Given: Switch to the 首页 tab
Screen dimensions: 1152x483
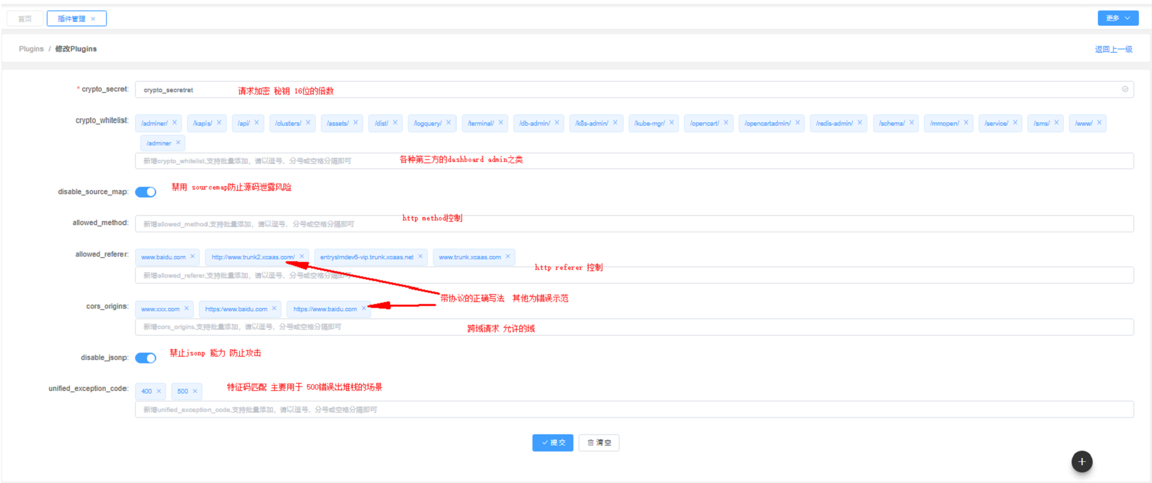Looking at the screenshot, I should tap(25, 19).
